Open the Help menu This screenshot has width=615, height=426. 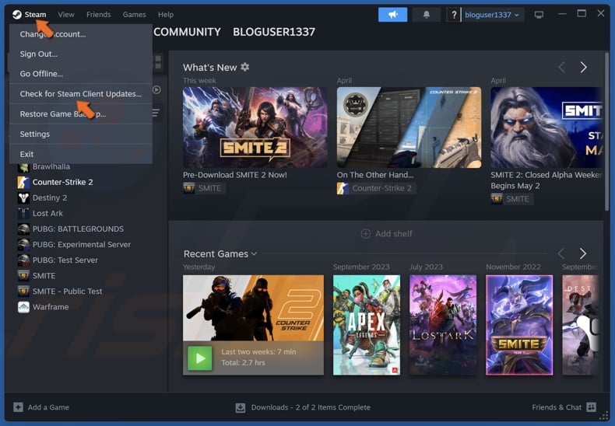pyautogui.click(x=166, y=15)
